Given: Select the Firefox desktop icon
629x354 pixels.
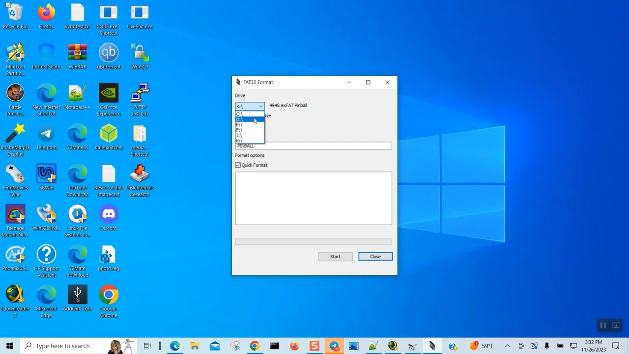Looking at the screenshot, I should (x=46, y=16).
